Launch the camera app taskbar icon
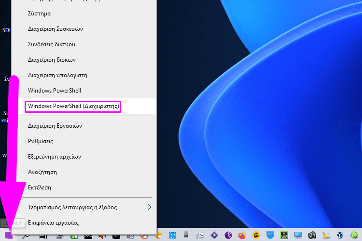Screen dimensions: 362x241 [x=312, y=235]
